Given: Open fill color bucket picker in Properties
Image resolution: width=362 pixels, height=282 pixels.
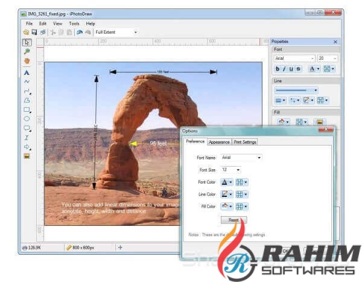Looking at the screenshot, I should 284,121.
